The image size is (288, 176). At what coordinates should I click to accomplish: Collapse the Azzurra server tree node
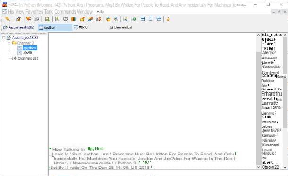coord(4,38)
